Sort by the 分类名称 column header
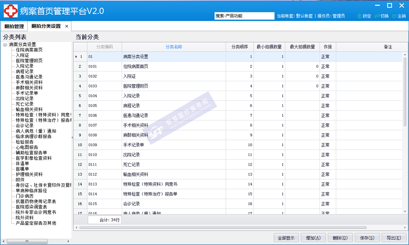The width and height of the screenshot is (409, 245). pos(174,47)
